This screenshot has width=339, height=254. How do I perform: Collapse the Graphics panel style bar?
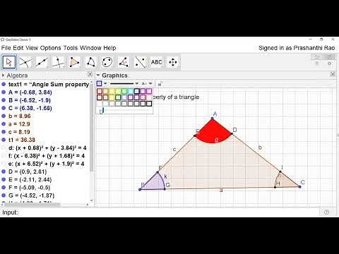pos(98,75)
